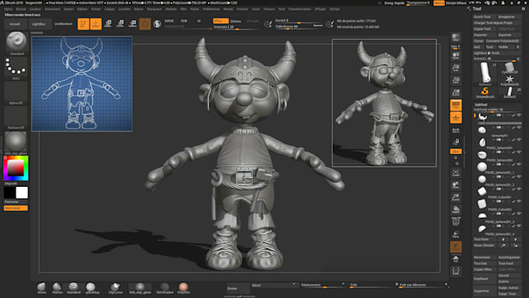Click the Local symmetry lock icon

tap(456, 142)
